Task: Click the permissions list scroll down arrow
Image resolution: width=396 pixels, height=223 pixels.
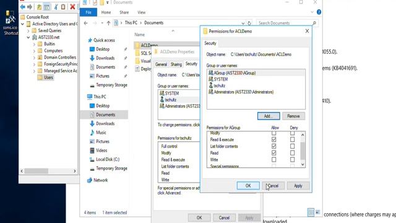Action: click(303, 165)
